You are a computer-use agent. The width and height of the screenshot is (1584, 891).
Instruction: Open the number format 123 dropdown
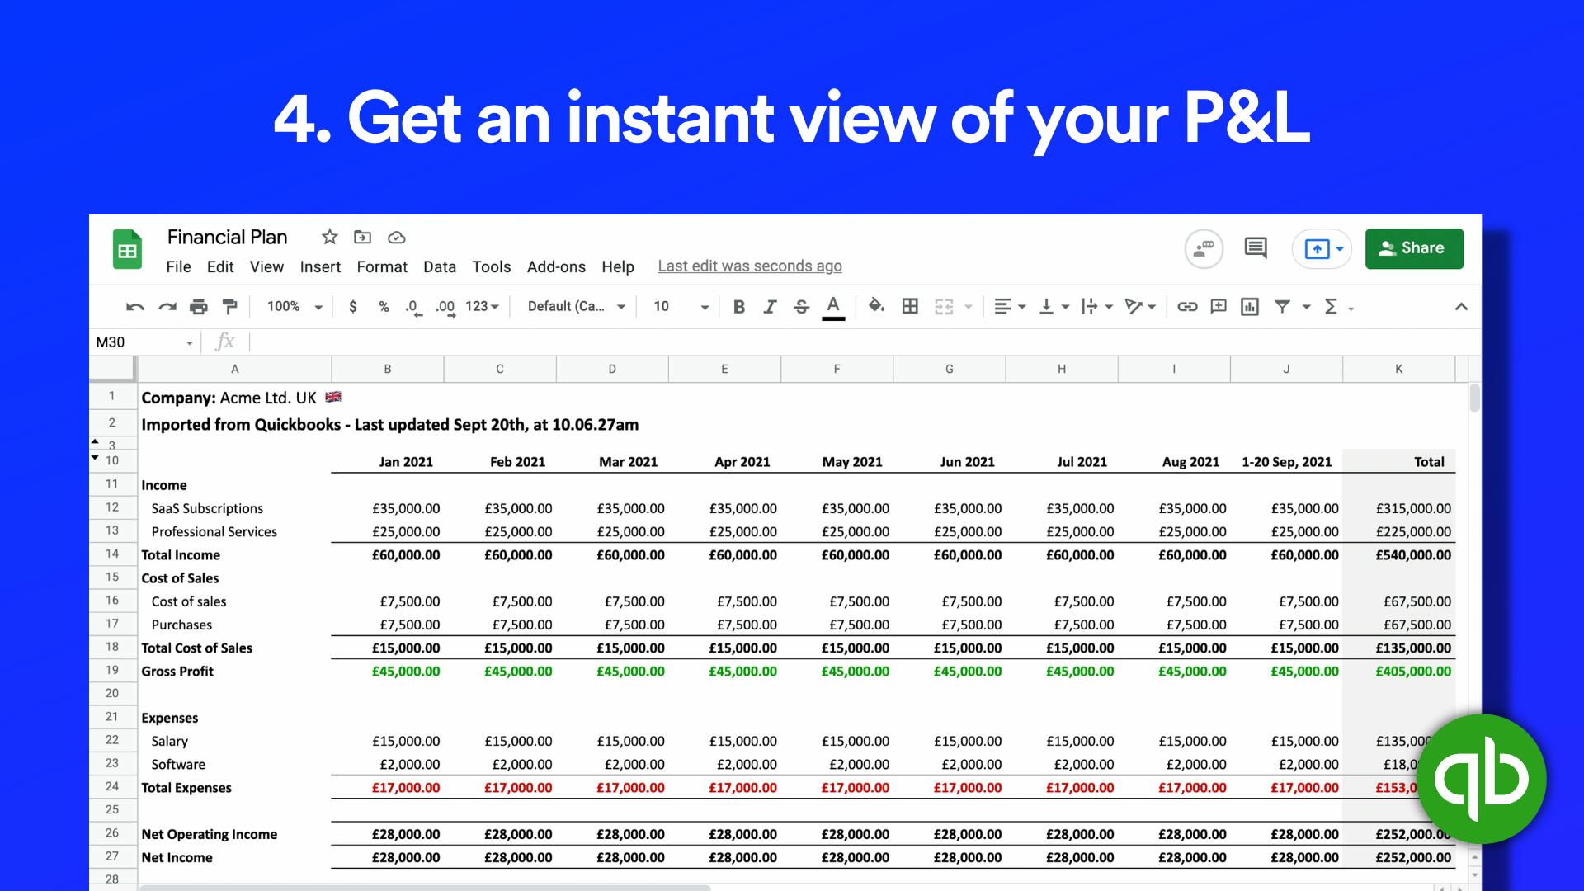pos(481,306)
